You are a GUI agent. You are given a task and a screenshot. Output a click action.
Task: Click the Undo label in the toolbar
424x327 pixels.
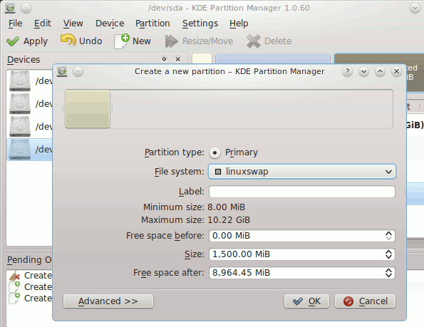[x=91, y=41]
